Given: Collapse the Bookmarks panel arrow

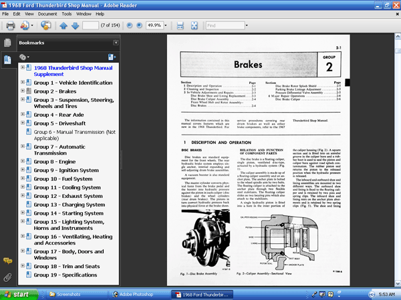Looking at the screenshot, I should tap(116, 43).
